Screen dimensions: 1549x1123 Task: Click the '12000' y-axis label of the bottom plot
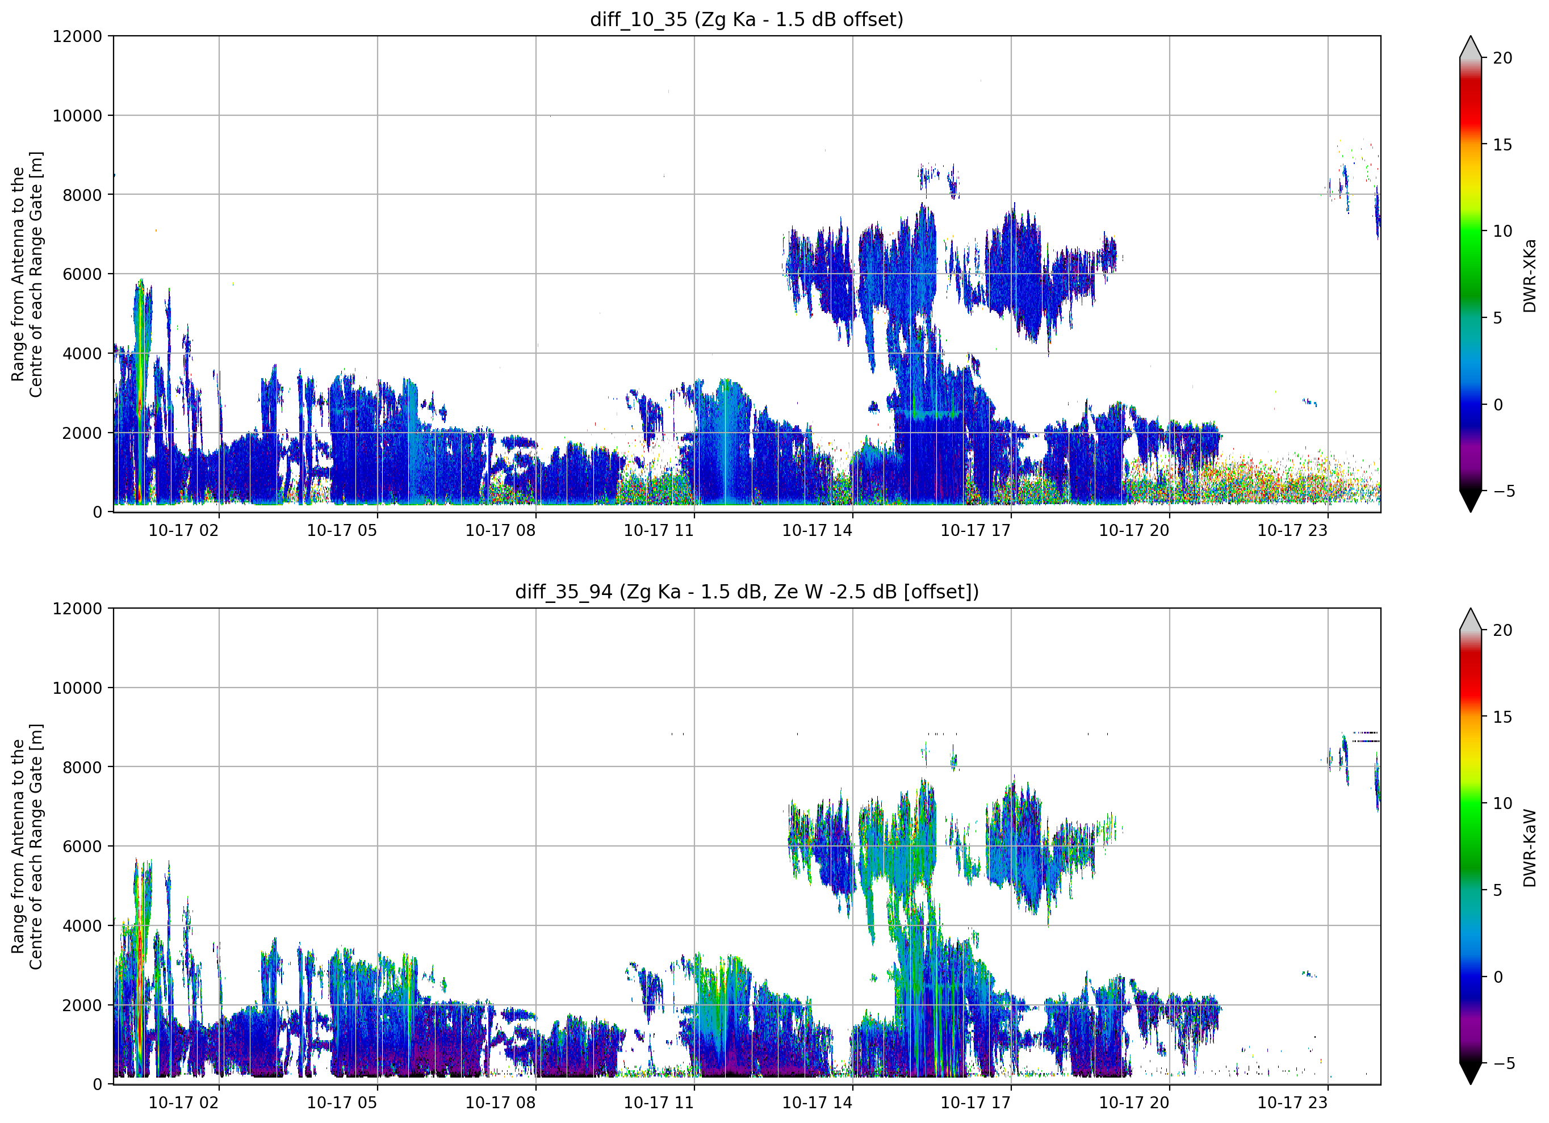click(x=77, y=609)
